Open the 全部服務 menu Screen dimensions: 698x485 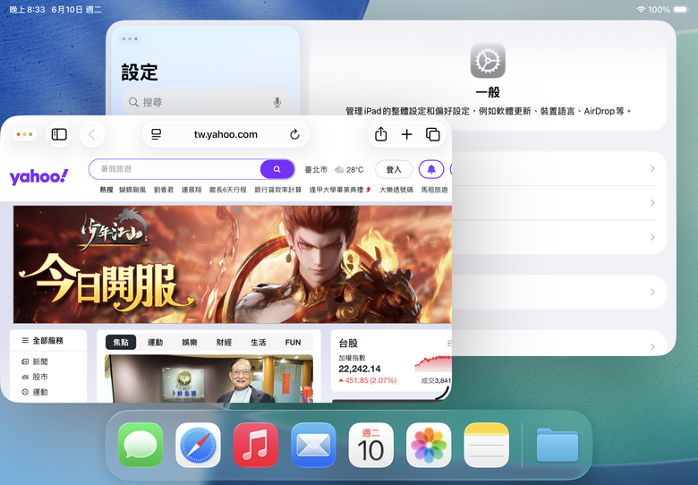[x=43, y=340]
